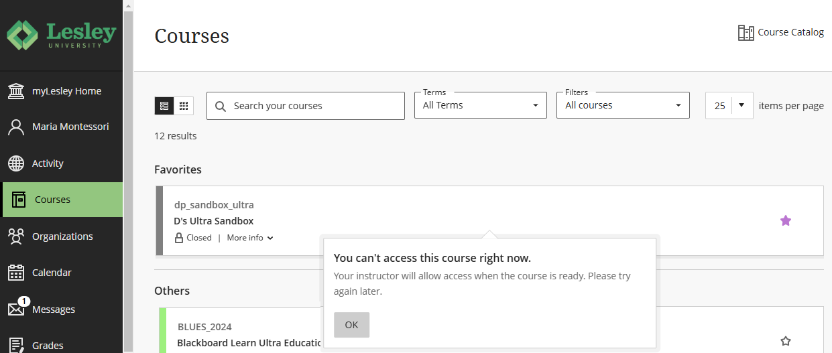The image size is (832, 353).
Task: Expand More info for D's Ultra Sandbox
Action: (250, 238)
